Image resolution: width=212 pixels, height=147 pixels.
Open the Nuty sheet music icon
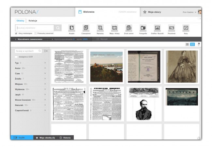186,28
